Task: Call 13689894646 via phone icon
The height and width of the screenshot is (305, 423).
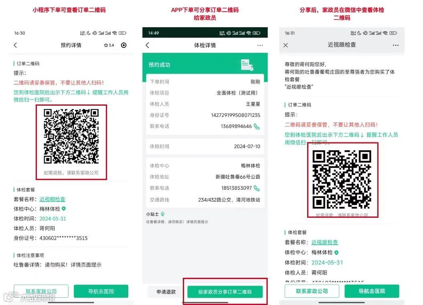Action: pos(257,126)
